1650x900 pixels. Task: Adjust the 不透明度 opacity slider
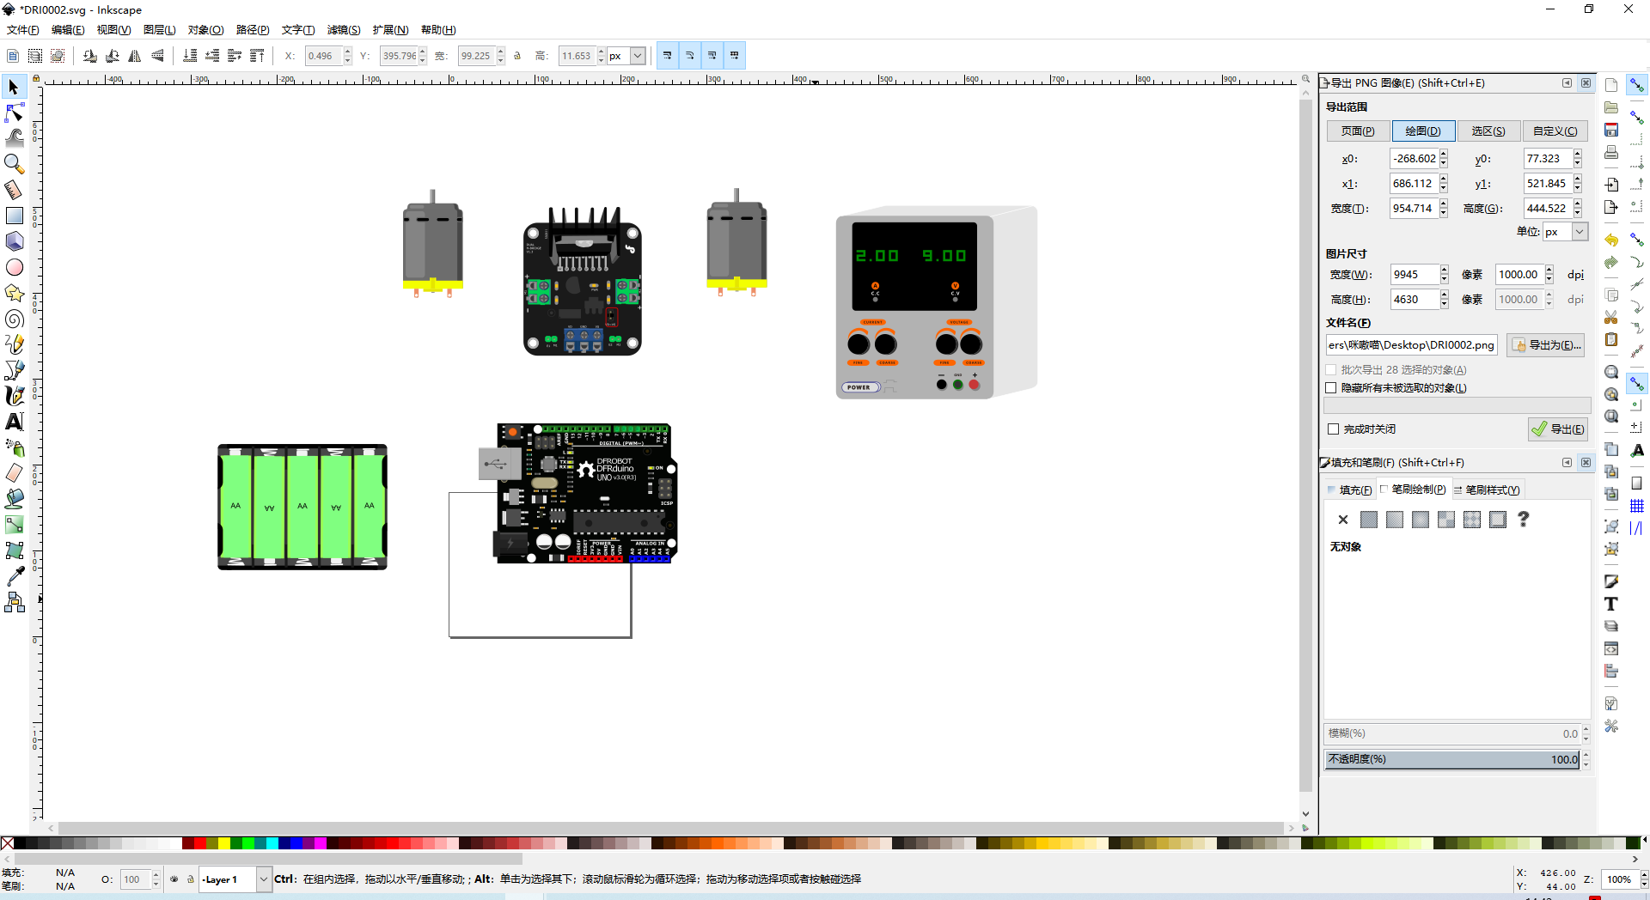pos(1452,759)
